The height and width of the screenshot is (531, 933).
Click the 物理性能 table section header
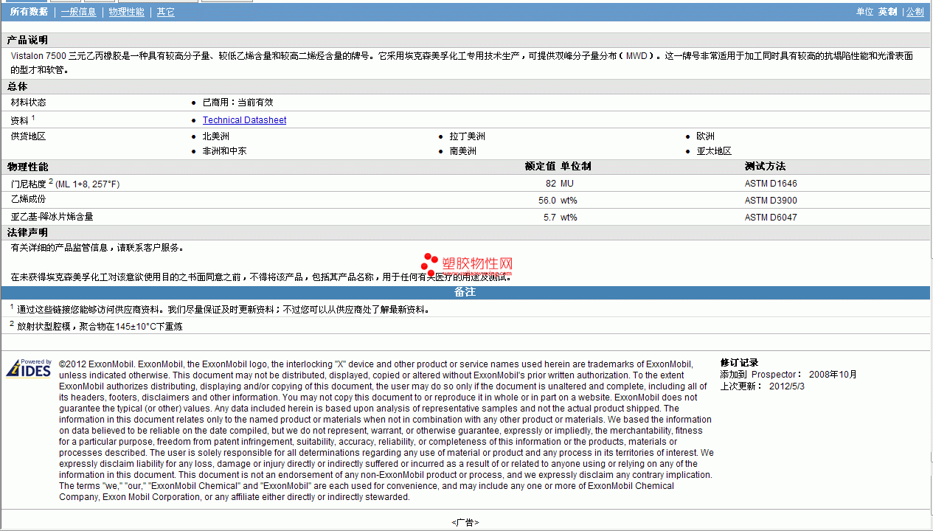point(27,167)
